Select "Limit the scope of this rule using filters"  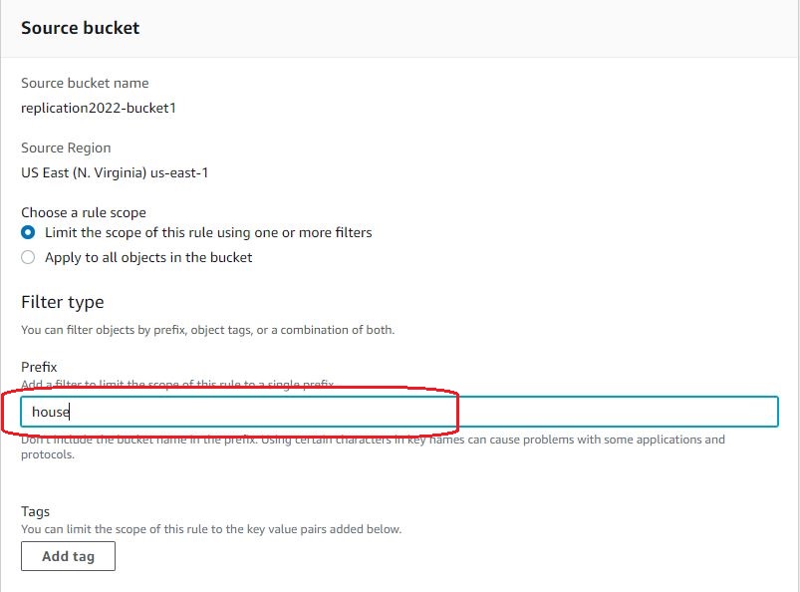29,232
